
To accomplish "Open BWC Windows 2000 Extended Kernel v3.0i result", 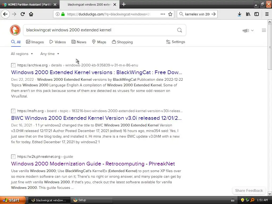I will tap(96, 118).
